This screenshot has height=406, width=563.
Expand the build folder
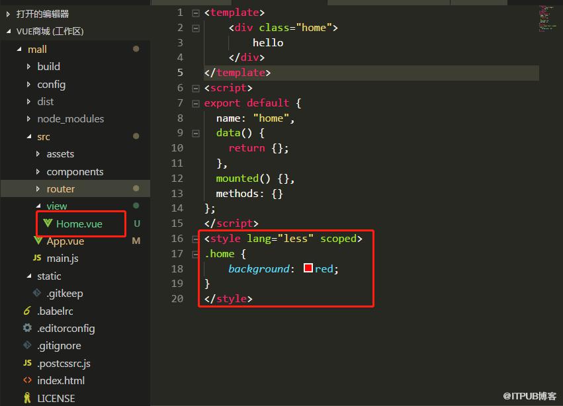(x=28, y=66)
